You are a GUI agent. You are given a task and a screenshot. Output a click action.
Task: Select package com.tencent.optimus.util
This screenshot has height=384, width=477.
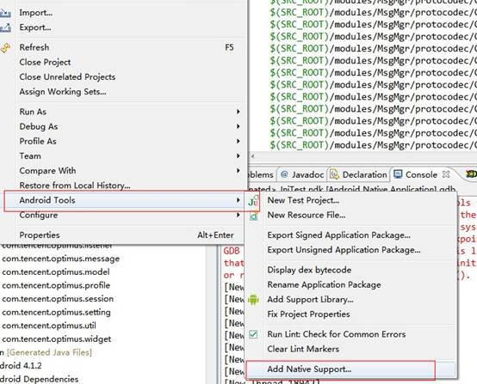pyautogui.click(x=49, y=326)
